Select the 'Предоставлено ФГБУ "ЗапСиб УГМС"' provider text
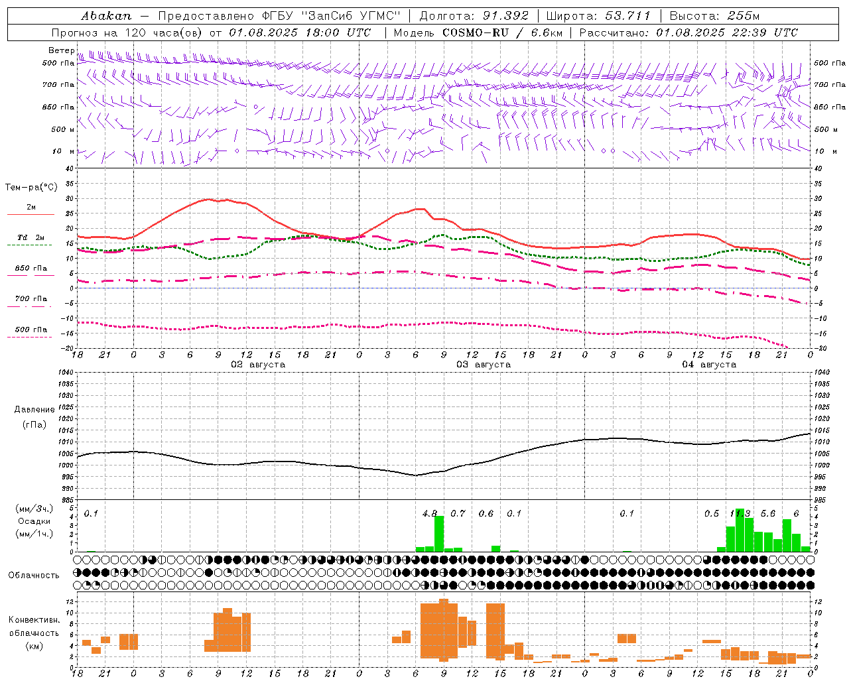Viewport: 849px width, 679px height. click(281, 16)
